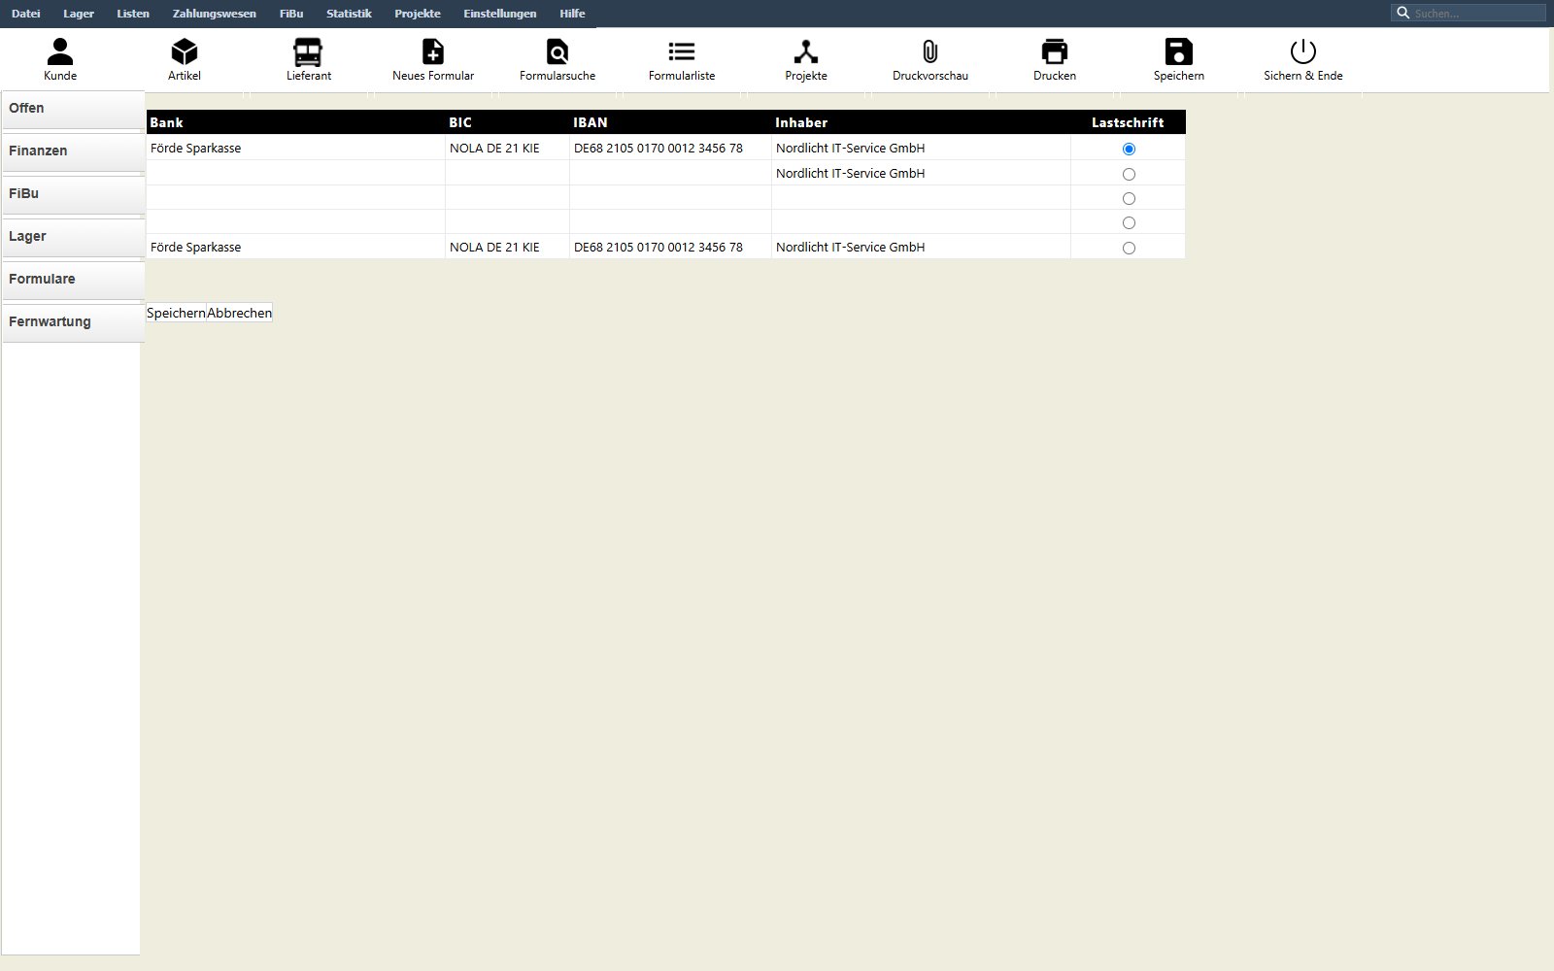Select Lastschrift radio for first Förde Sparkasse row
Screen dimensions: 1554x971
(x=1129, y=149)
